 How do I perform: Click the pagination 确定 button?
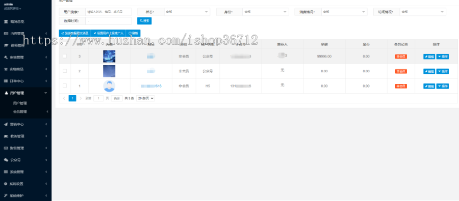pos(117,98)
